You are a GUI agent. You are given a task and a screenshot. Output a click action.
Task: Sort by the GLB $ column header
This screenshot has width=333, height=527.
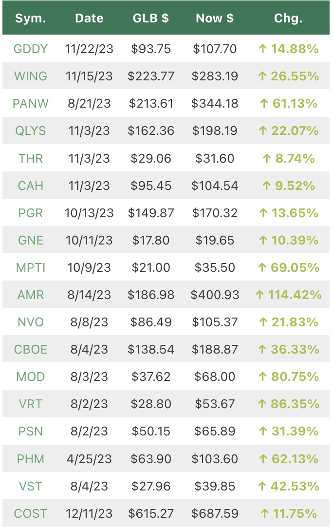point(151,18)
